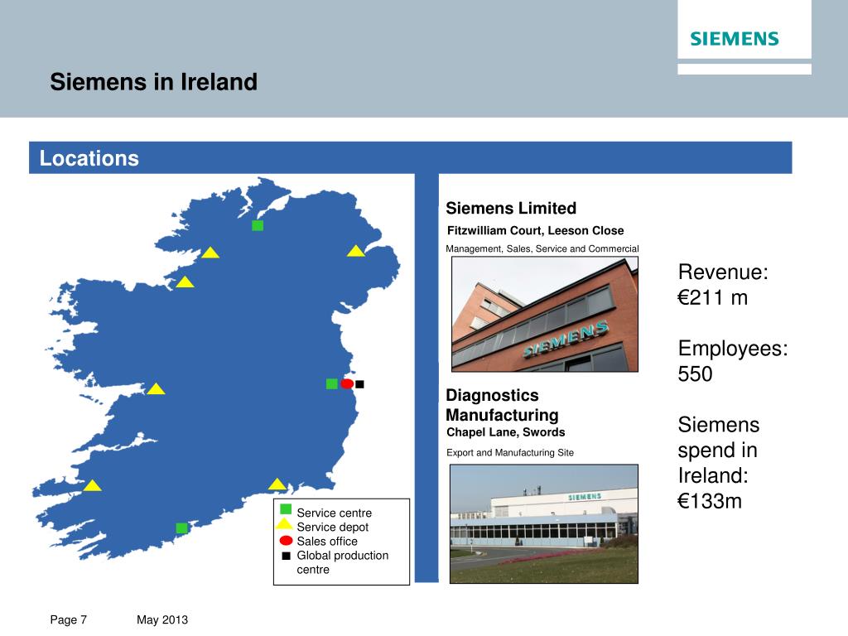Viewport: 848px width, 636px height.
Task: Select the 'Employees: 550' text
Action: pyautogui.click(x=733, y=361)
